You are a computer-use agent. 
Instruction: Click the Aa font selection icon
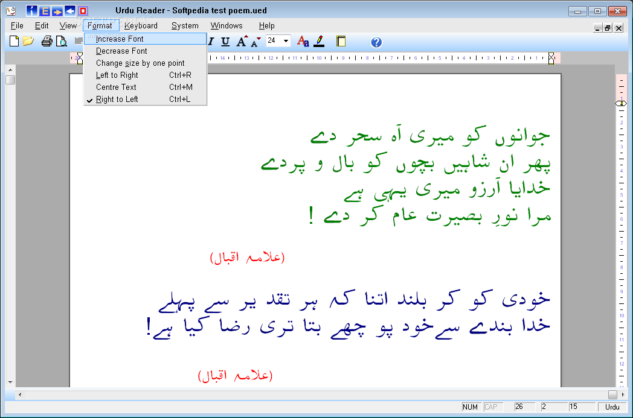pos(303,41)
